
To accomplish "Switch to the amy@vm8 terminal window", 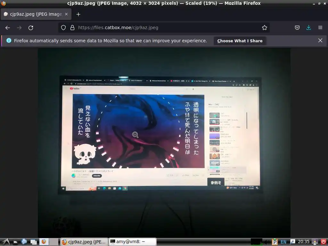I will click(133, 242).
